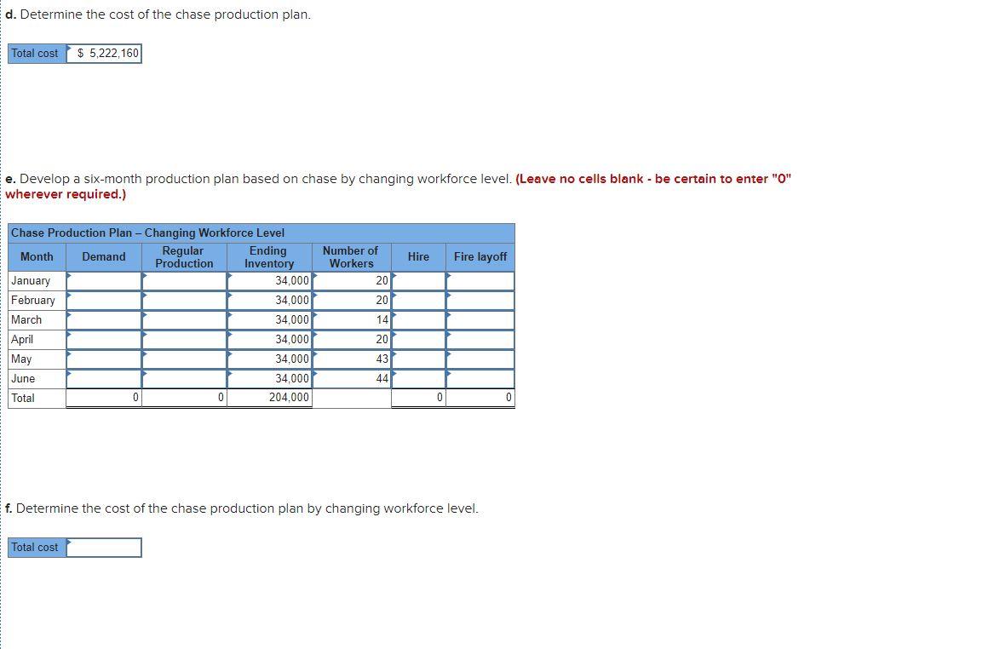Select the February Demand input cell

tap(104, 301)
